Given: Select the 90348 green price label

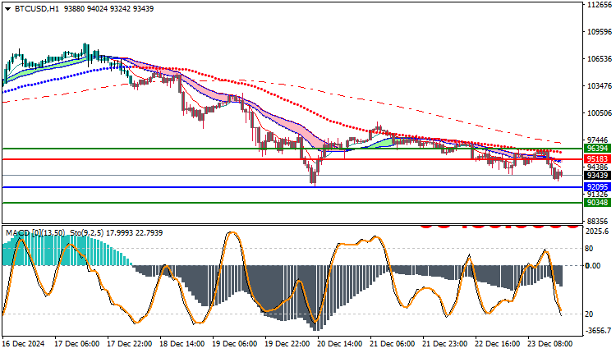Looking at the screenshot, I should click(598, 202).
